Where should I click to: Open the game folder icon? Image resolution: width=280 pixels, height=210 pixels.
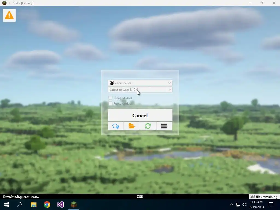click(132, 126)
